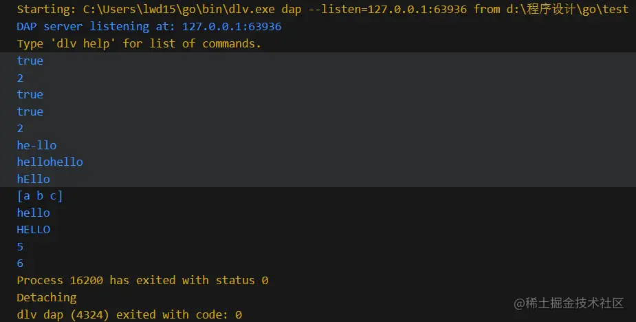636x322 pixels.
Task: Select the 'hEllo' output line
Action: point(33,179)
